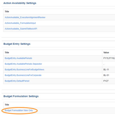Select the BL-51 value cell
The image size is (115, 116).
coord(106,75)
